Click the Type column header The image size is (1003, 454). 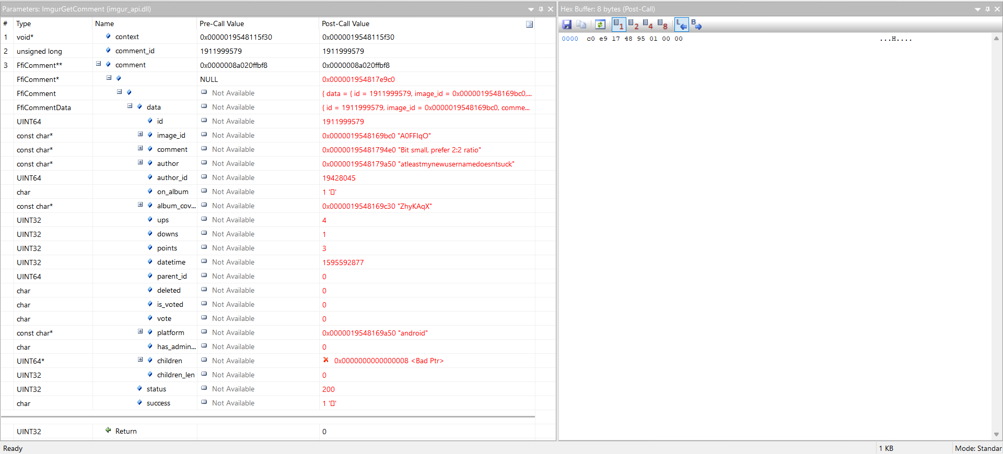tap(53, 23)
